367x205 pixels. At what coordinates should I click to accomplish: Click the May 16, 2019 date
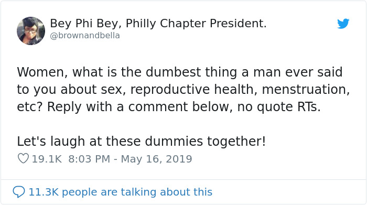156,159
